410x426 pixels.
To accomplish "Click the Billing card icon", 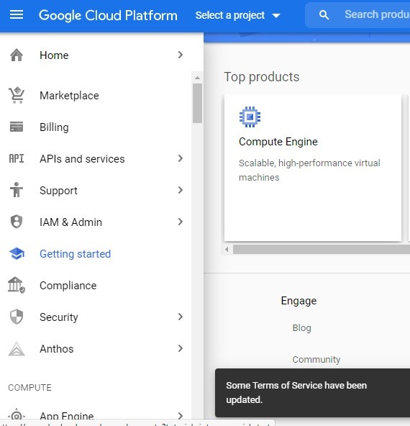I will [x=17, y=127].
